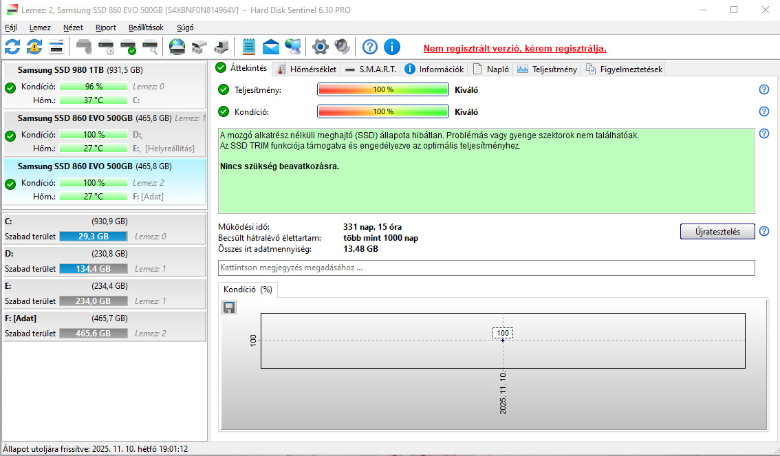Select Samsung SSD 980 1TB disk entry
The image size is (780, 456).
pyautogui.click(x=105, y=85)
